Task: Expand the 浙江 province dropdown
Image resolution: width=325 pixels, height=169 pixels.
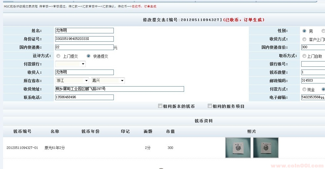Action: coord(72,81)
